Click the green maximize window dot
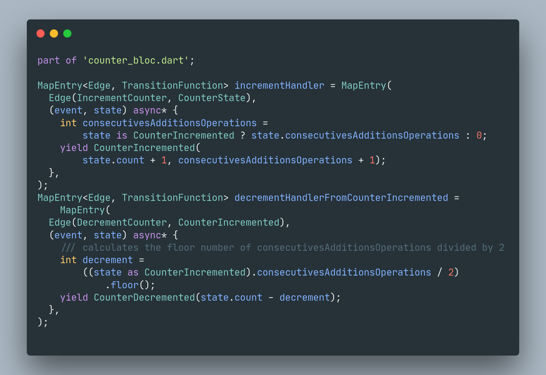The height and width of the screenshot is (375, 546). (x=67, y=33)
